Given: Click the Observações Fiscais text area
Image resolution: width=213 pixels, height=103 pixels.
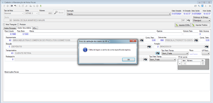Looking at the screenshot, I should coord(107,82).
